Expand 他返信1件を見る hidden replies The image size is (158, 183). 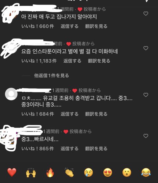(51, 76)
